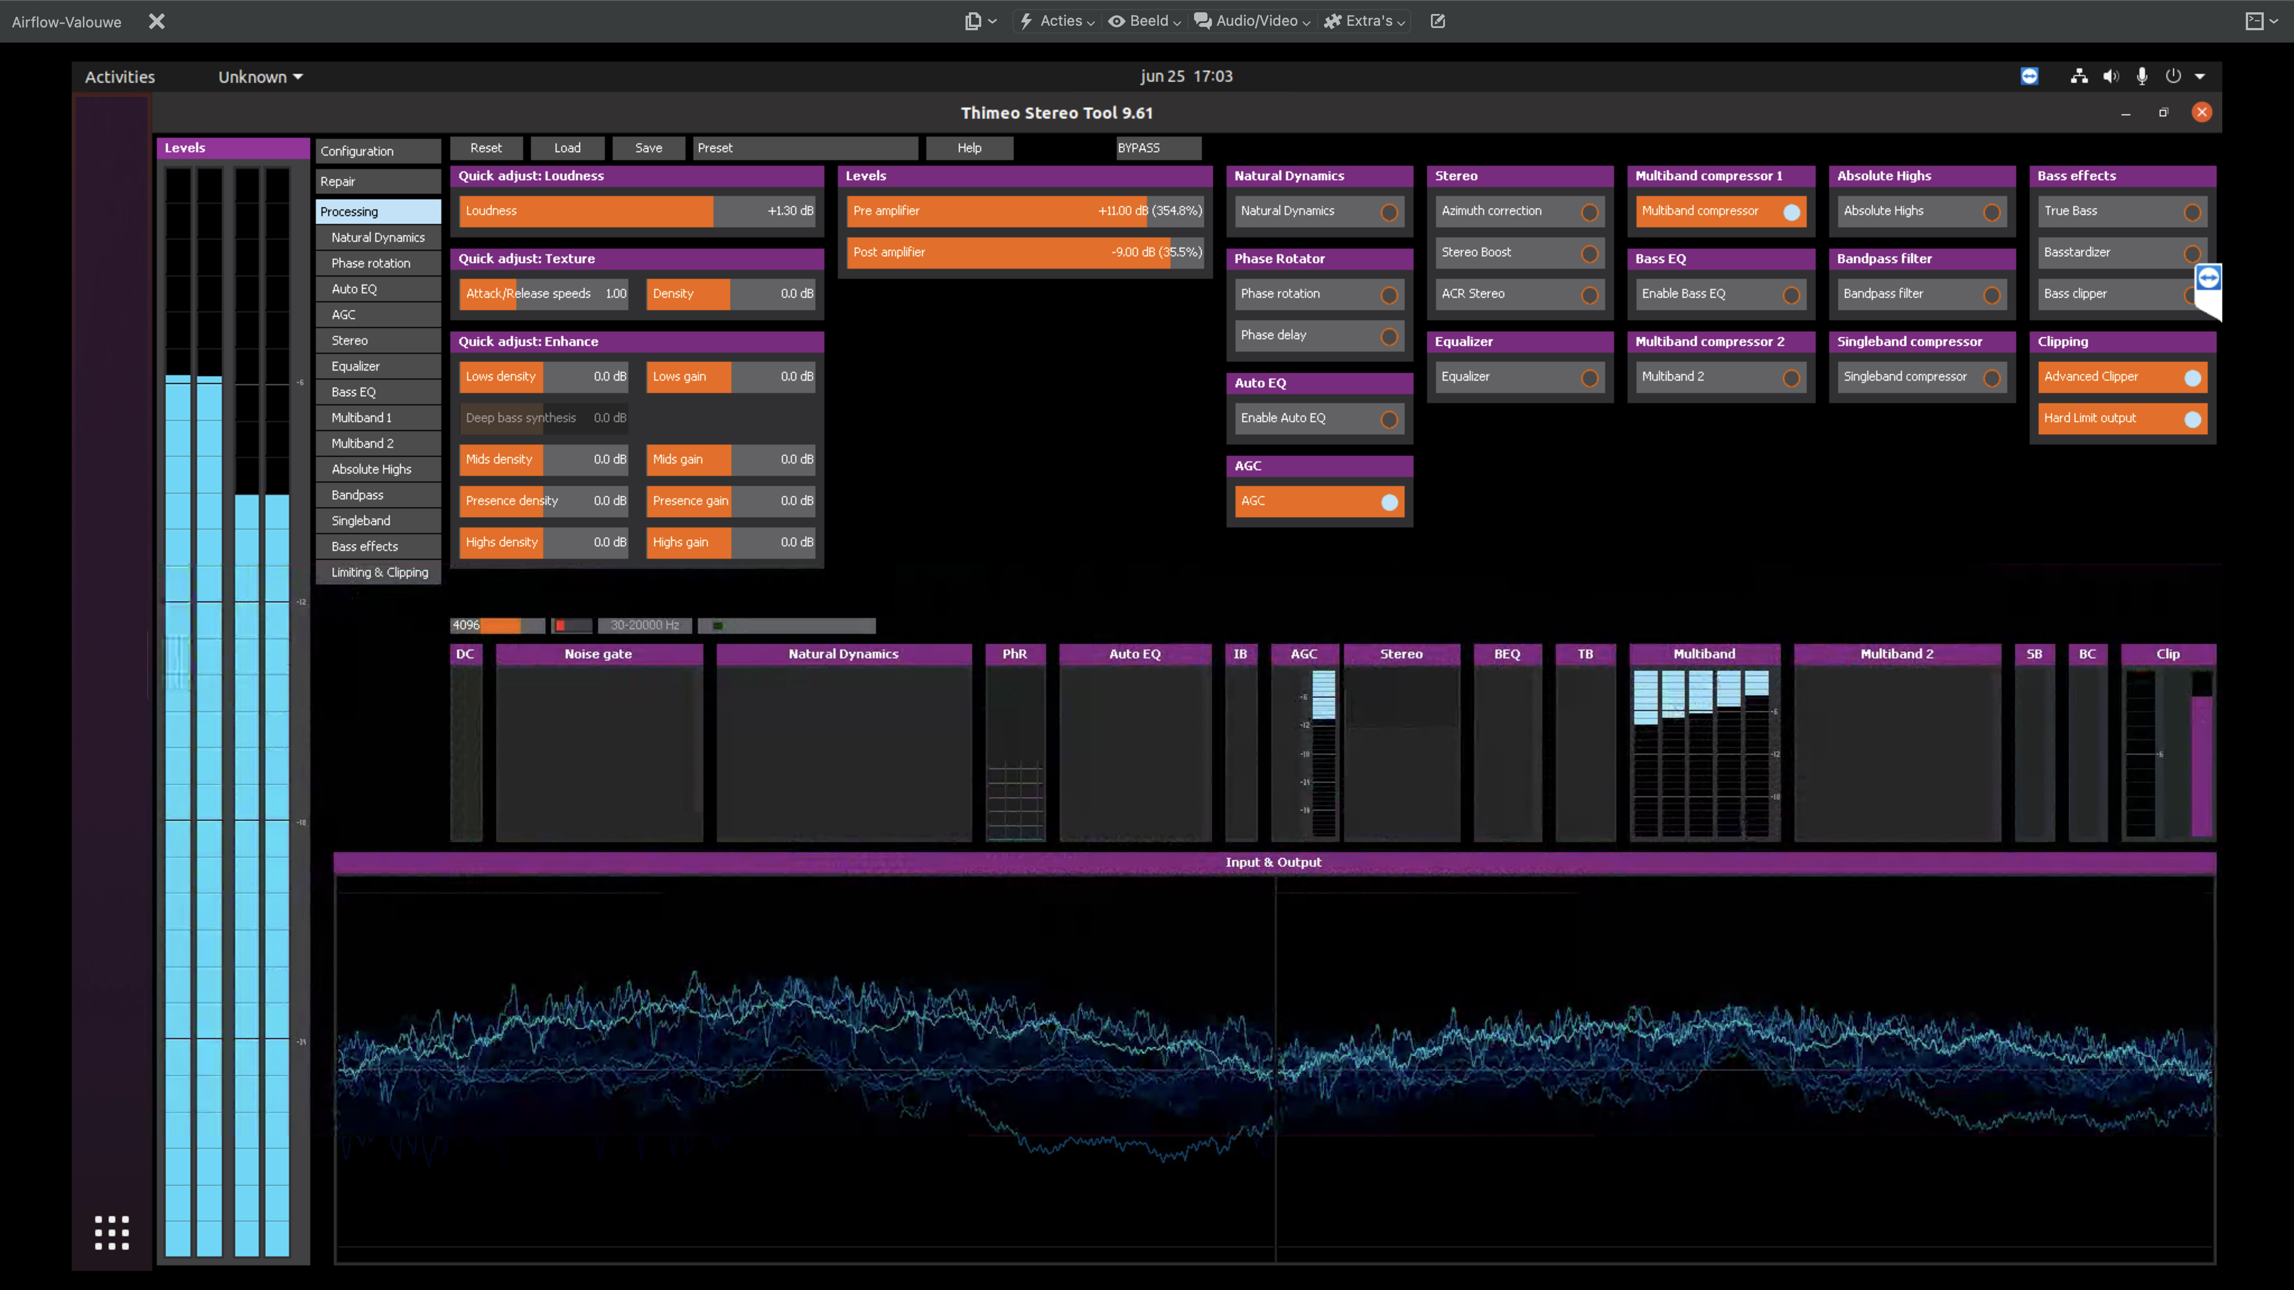2294x1290 pixels.
Task: Open the Repair section
Action: click(379, 181)
